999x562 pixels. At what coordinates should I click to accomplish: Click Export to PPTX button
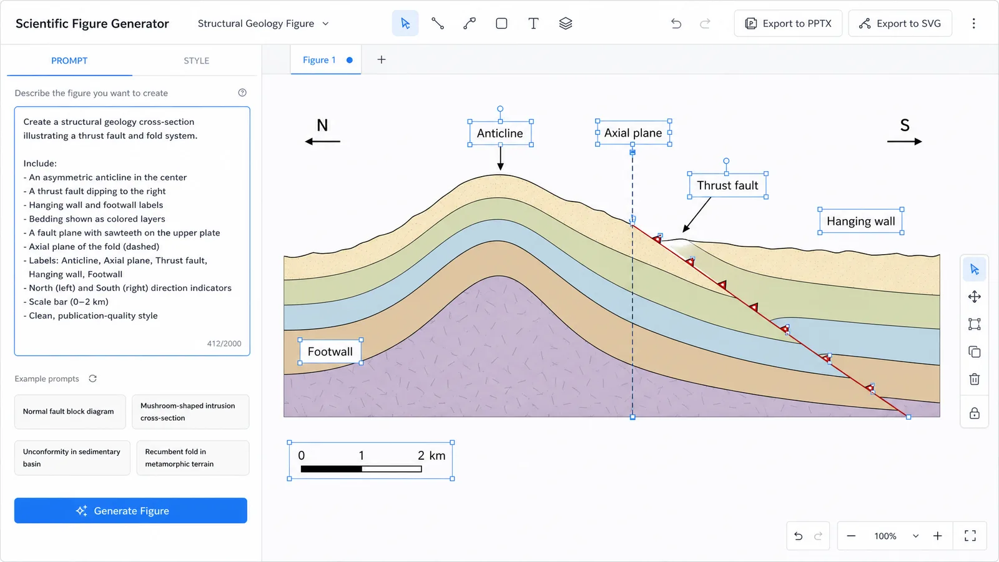(x=788, y=24)
